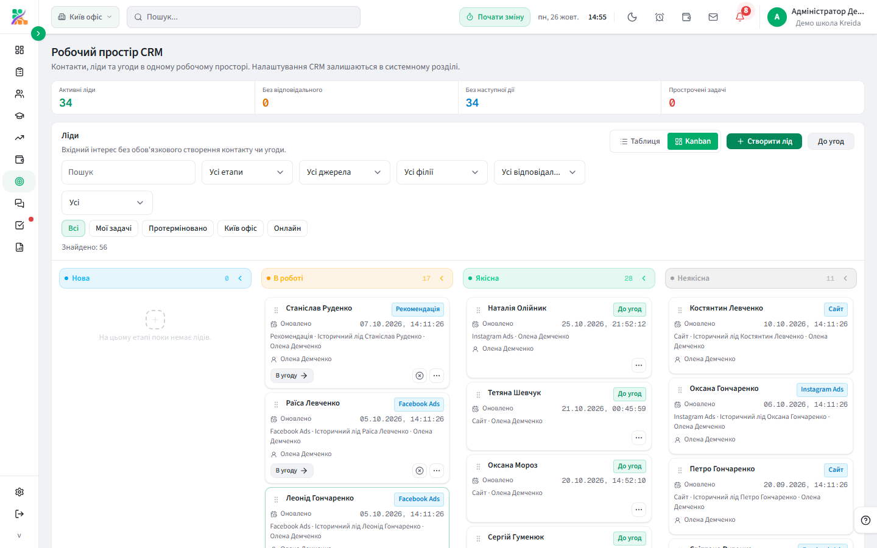Open the Усі філії dropdown
Image resolution: width=877 pixels, height=548 pixels.
[x=442, y=172]
